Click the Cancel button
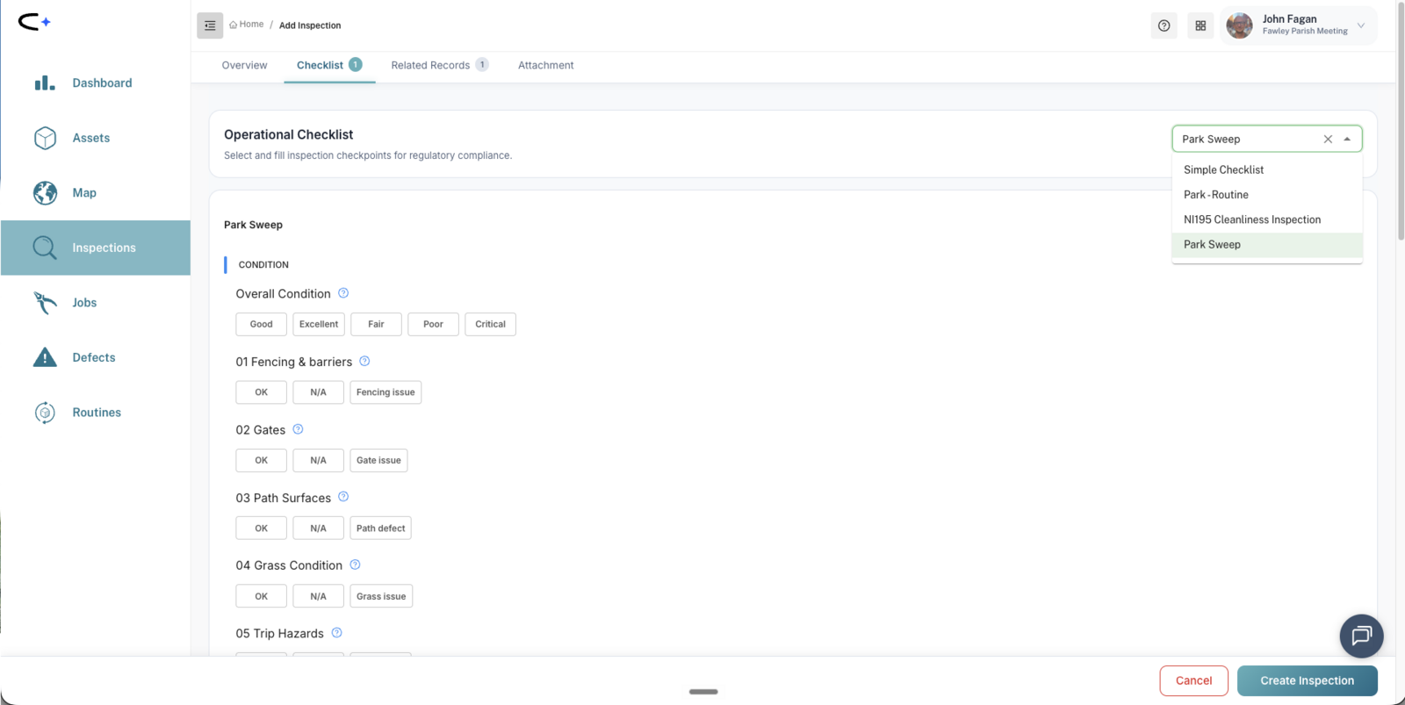 [1193, 680]
